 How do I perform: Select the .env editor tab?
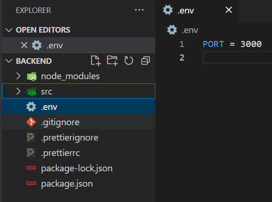tap(197, 10)
